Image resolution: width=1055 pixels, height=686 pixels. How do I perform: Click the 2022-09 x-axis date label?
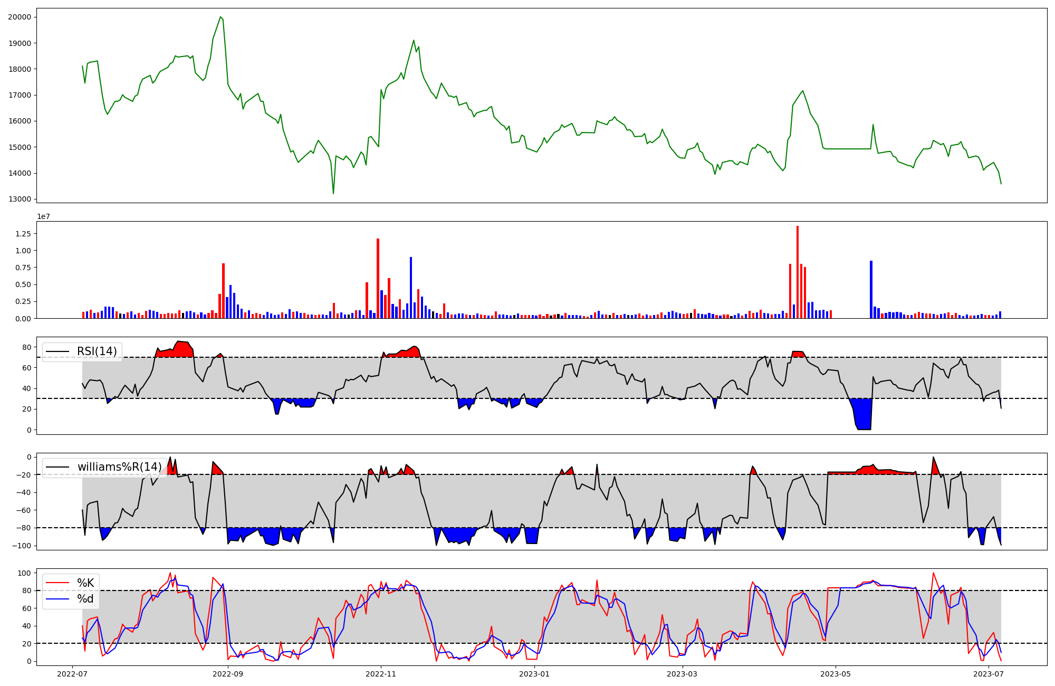pos(228,674)
